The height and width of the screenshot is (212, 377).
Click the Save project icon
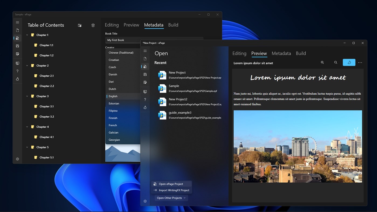click(145, 74)
